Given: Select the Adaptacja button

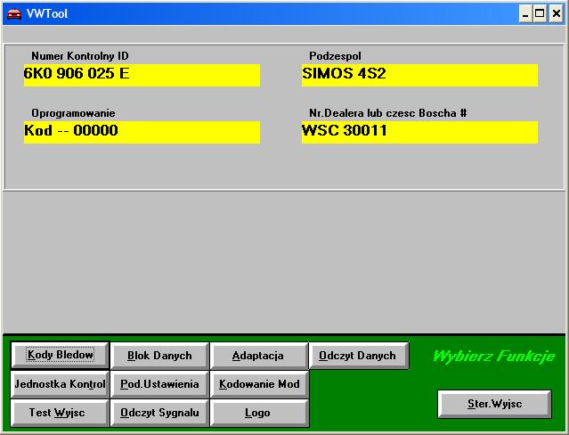Looking at the screenshot, I should click(258, 356).
